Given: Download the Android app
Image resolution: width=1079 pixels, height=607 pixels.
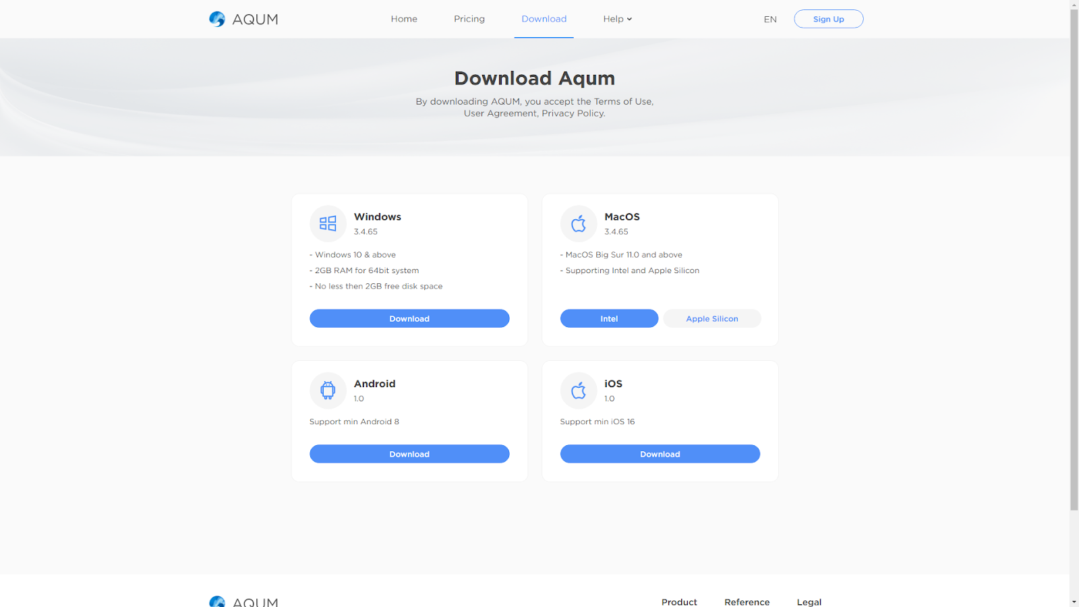Looking at the screenshot, I should pos(409,454).
